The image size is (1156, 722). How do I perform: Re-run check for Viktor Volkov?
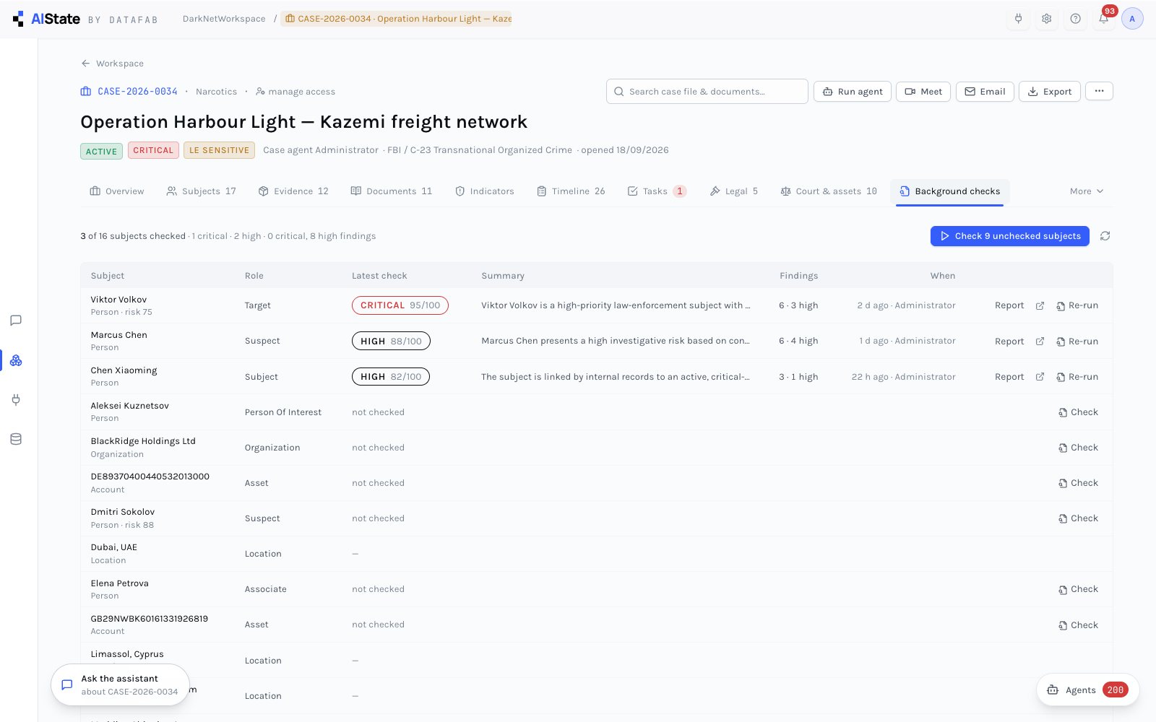(1077, 305)
